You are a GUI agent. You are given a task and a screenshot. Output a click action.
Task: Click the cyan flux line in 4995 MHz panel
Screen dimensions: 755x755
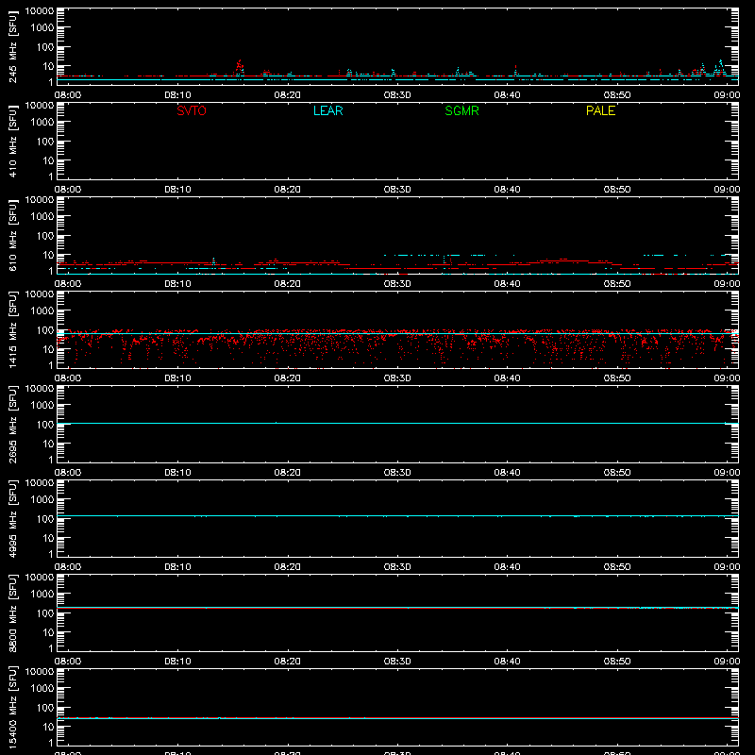[x=397, y=515]
